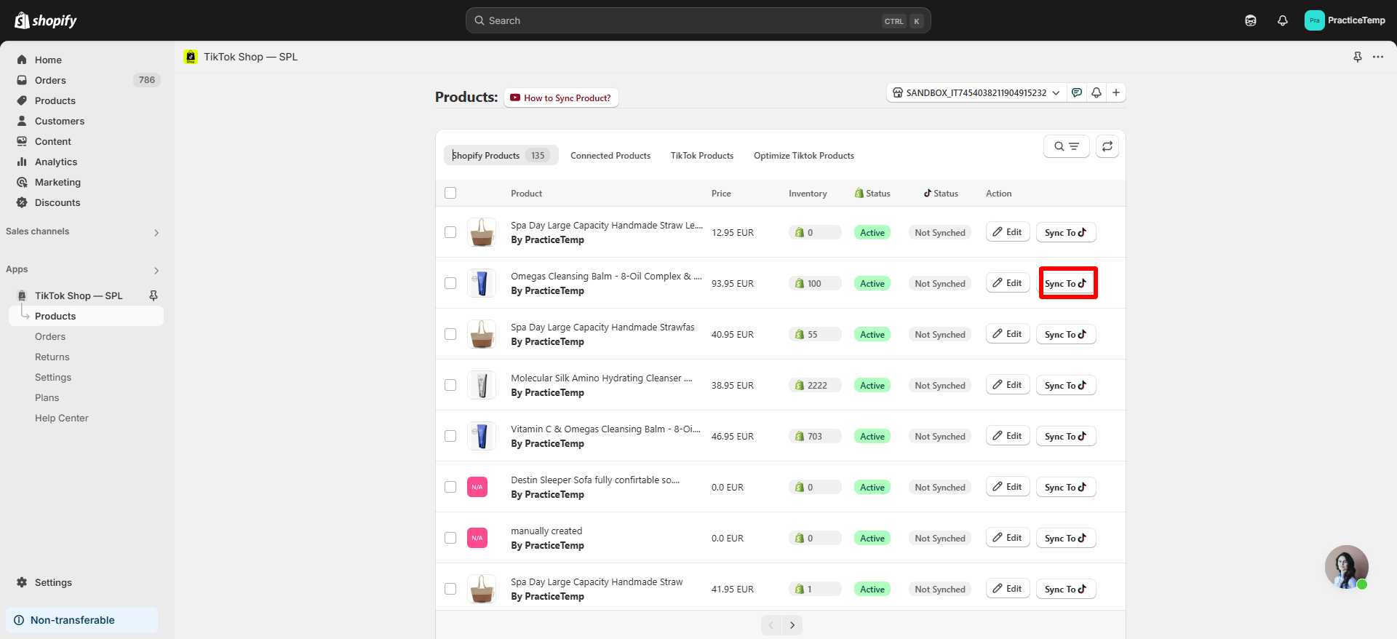Click the plus icon beside the sandbox selector
The height and width of the screenshot is (639, 1397).
click(1115, 92)
